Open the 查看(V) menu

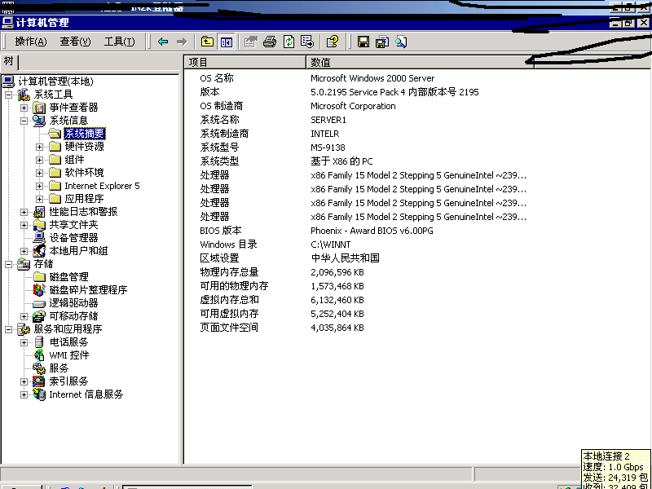[75, 42]
